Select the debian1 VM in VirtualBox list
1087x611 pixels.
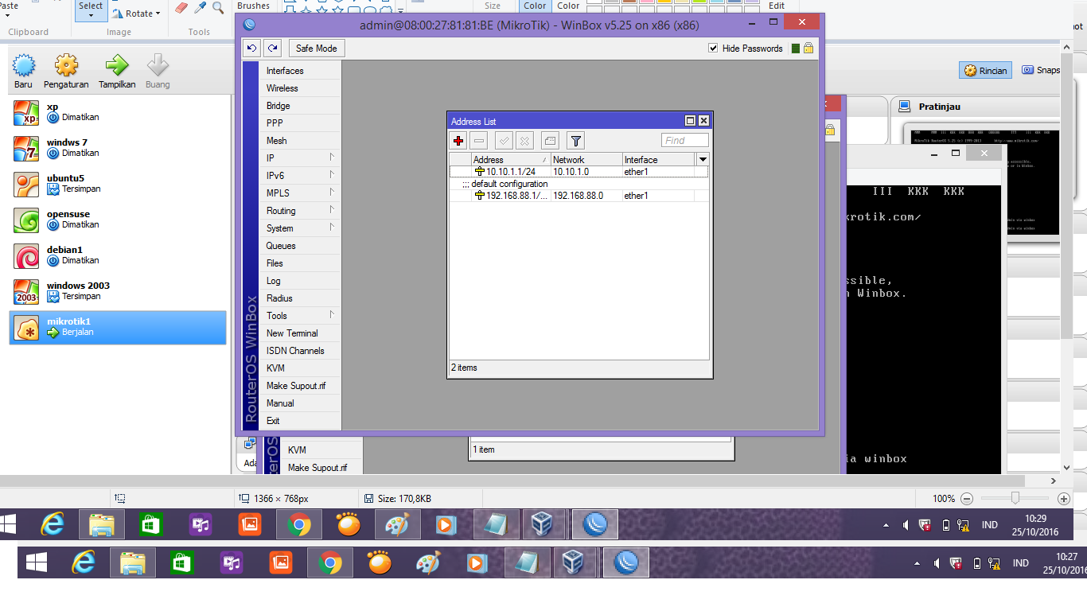coord(118,255)
